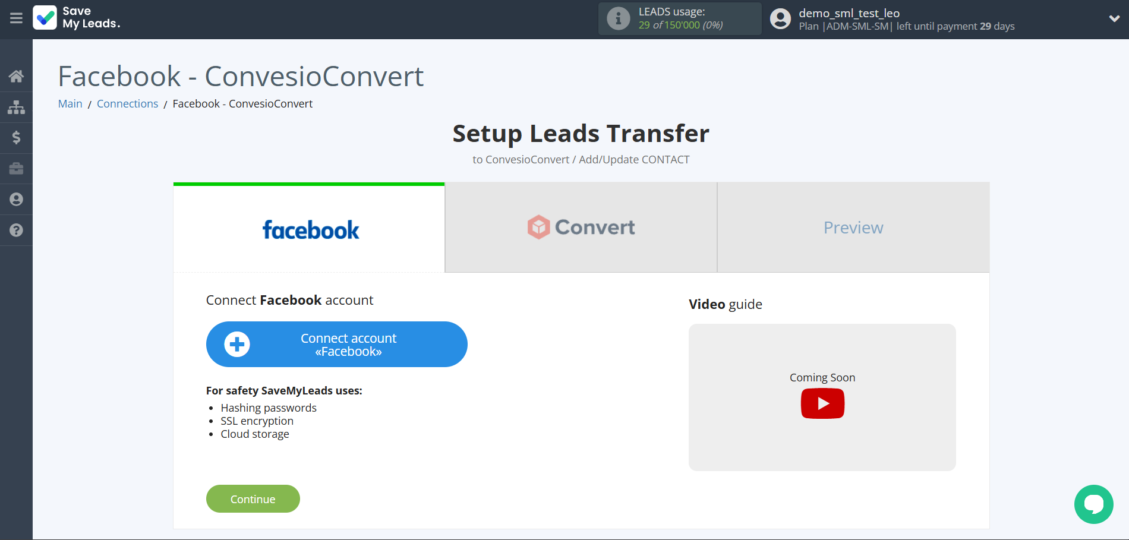Screen dimensions: 1129x540
Task: Click the Cloud storage list item
Action: (255, 434)
